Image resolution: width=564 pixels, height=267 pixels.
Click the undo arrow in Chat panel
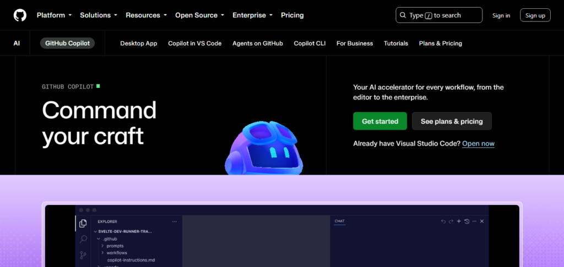click(443, 221)
